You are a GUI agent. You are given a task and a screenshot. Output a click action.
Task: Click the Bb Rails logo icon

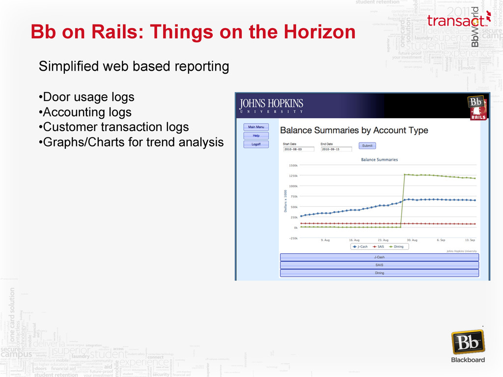(477, 108)
